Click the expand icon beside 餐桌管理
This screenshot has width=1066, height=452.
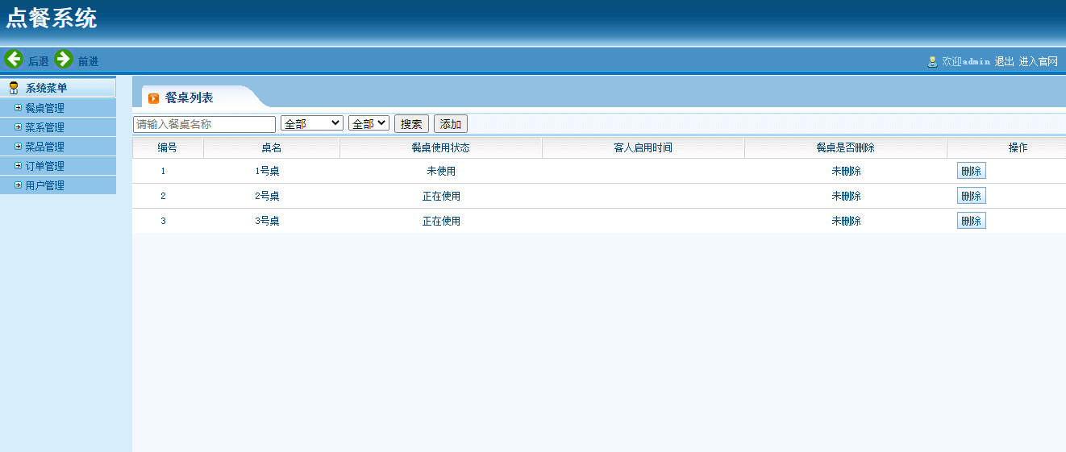(18, 108)
